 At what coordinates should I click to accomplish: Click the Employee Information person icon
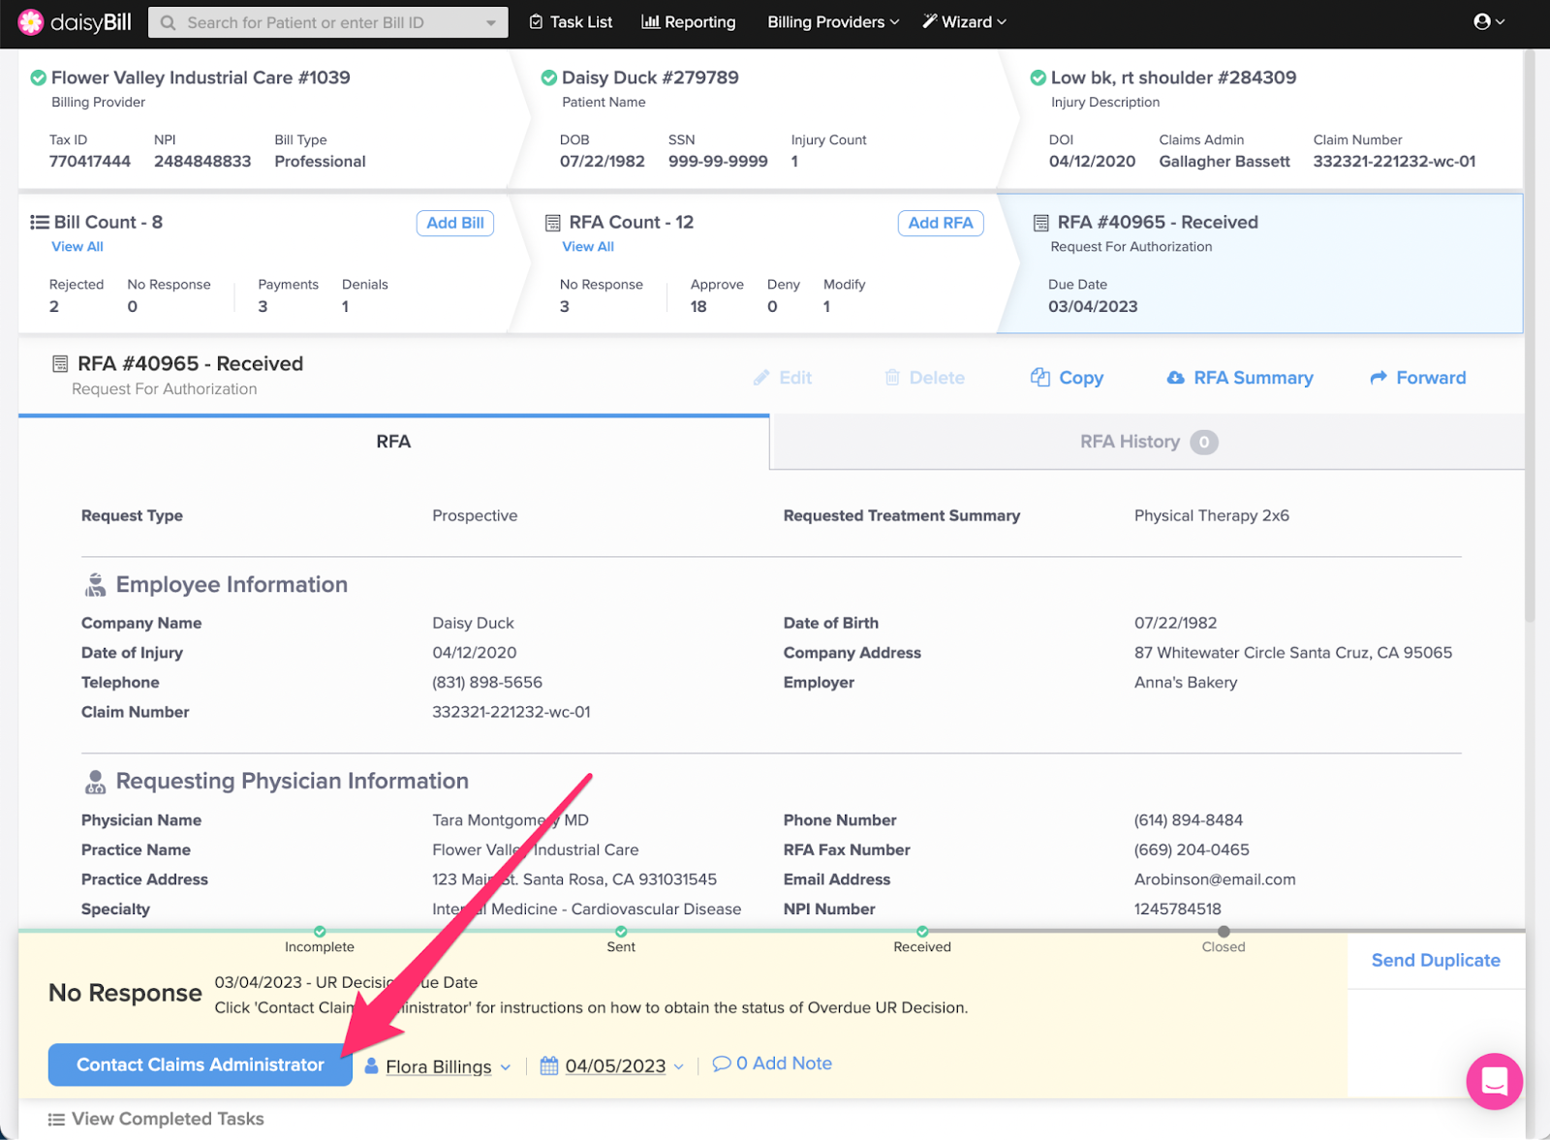pyautogui.click(x=95, y=584)
